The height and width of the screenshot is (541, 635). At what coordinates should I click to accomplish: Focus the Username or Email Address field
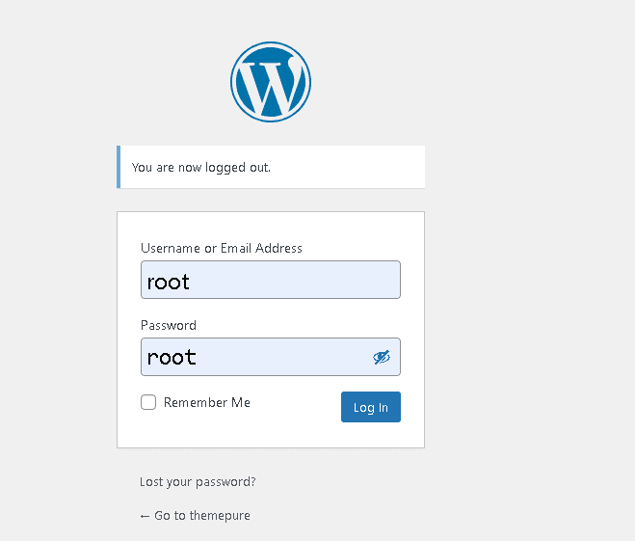(x=270, y=280)
